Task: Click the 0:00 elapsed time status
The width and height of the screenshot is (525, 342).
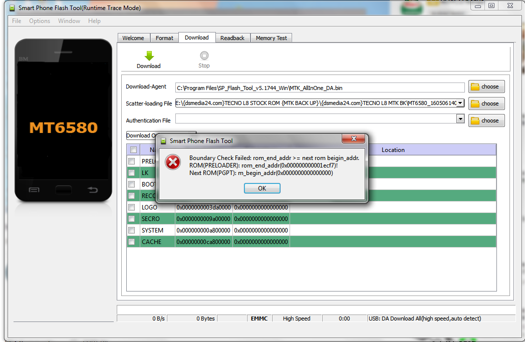Action: point(344,318)
